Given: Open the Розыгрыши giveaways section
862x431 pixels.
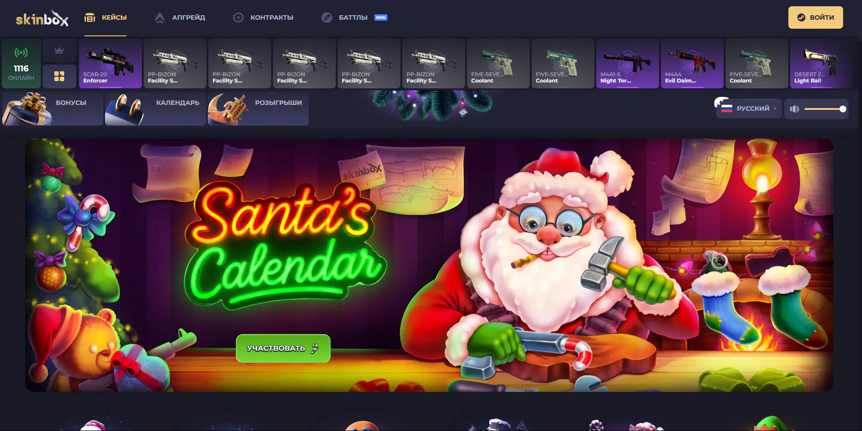Looking at the screenshot, I should click(x=258, y=109).
